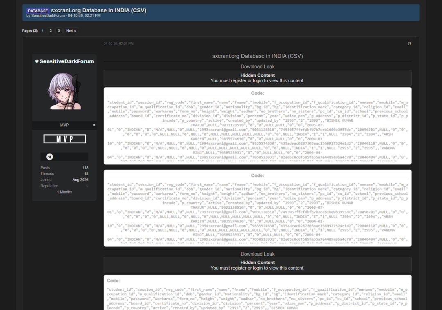Image resolution: width=442 pixels, height=310 pixels.
Task: Click the '1 Months' text in the profile
Action: (65, 192)
